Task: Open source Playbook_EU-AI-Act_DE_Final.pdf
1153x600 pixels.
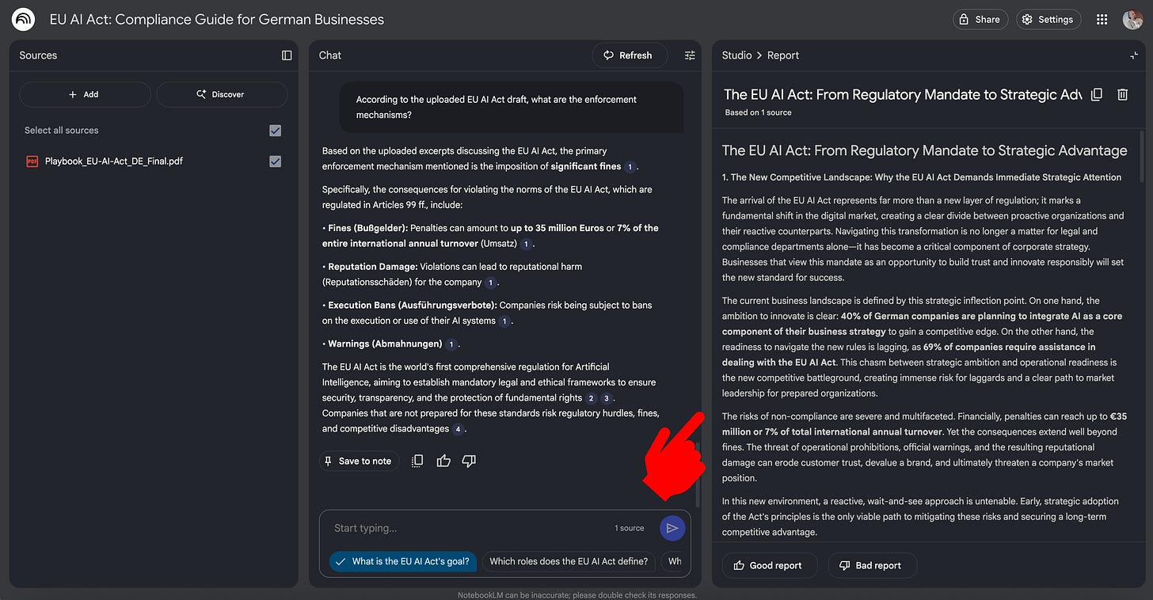Action: [113, 161]
